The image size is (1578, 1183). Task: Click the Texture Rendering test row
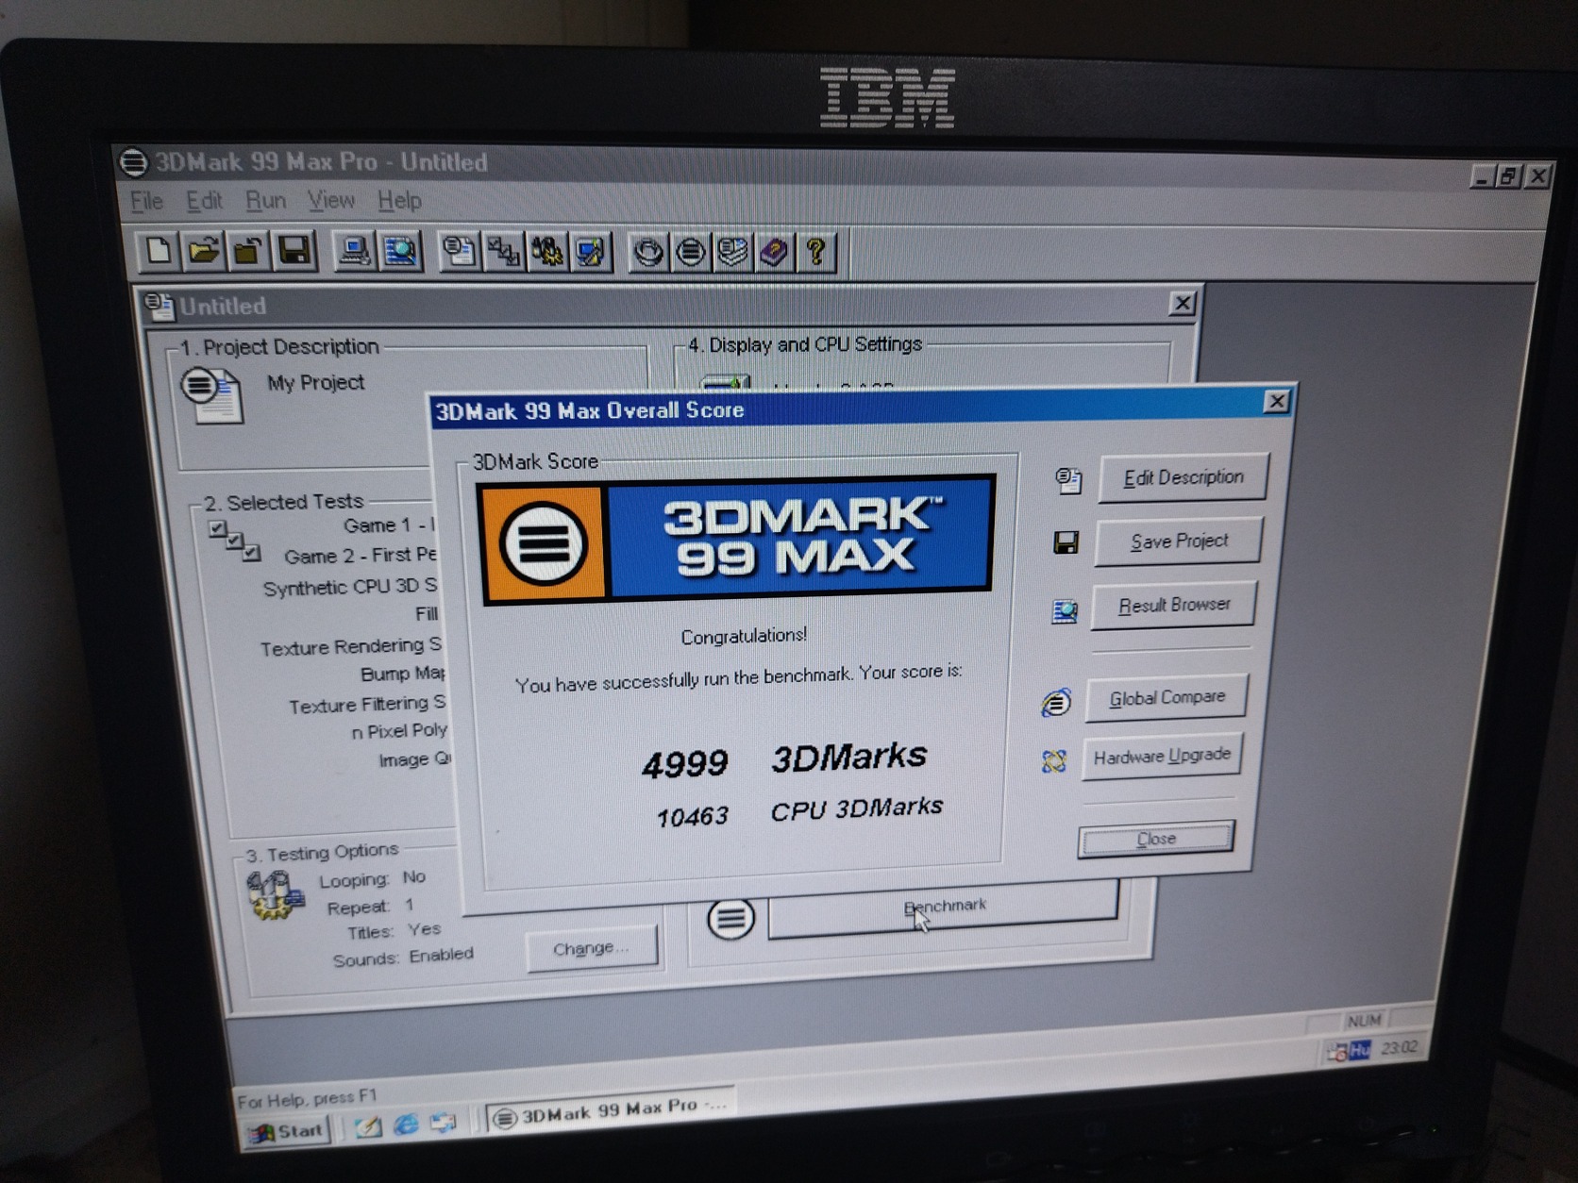point(351,646)
